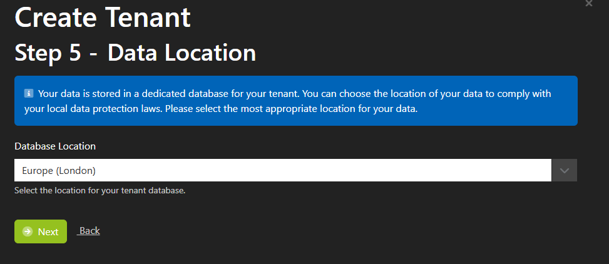Select the Europe (London) text field

[x=283, y=170]
